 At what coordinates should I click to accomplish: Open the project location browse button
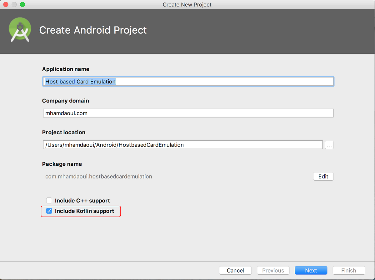(x=329, y=145)
